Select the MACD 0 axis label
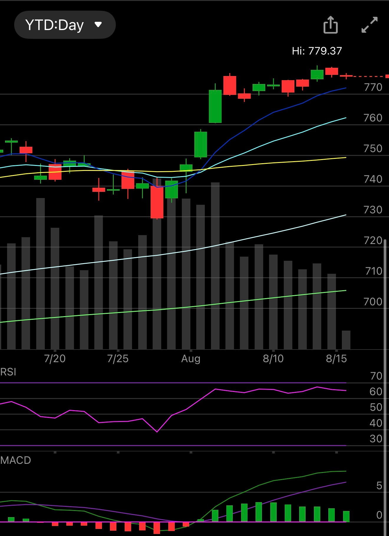This screenshot has width=389, height=536. [379, 515]
